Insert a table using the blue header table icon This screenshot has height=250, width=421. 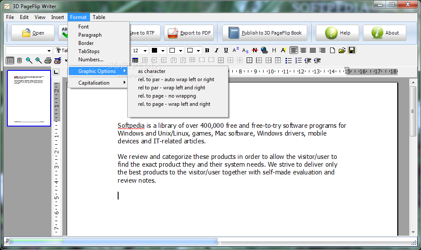point(135,60)
